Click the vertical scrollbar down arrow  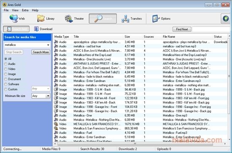pos(229,140)
